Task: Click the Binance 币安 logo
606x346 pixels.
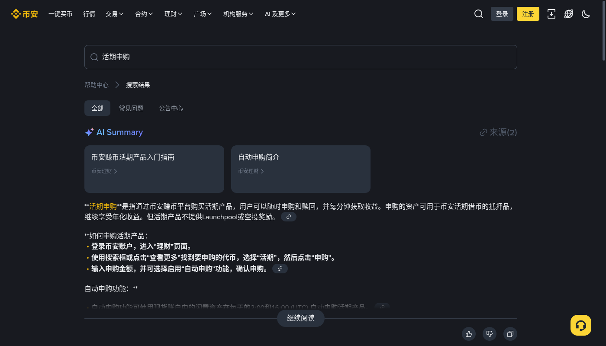Action: point(24,14)
